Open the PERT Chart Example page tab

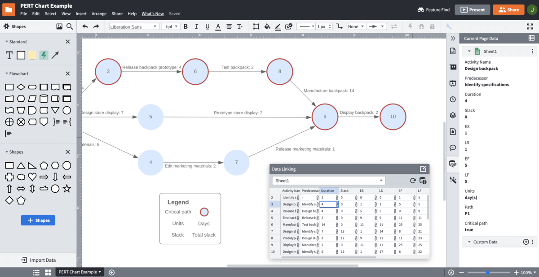[x=80, y=272]
